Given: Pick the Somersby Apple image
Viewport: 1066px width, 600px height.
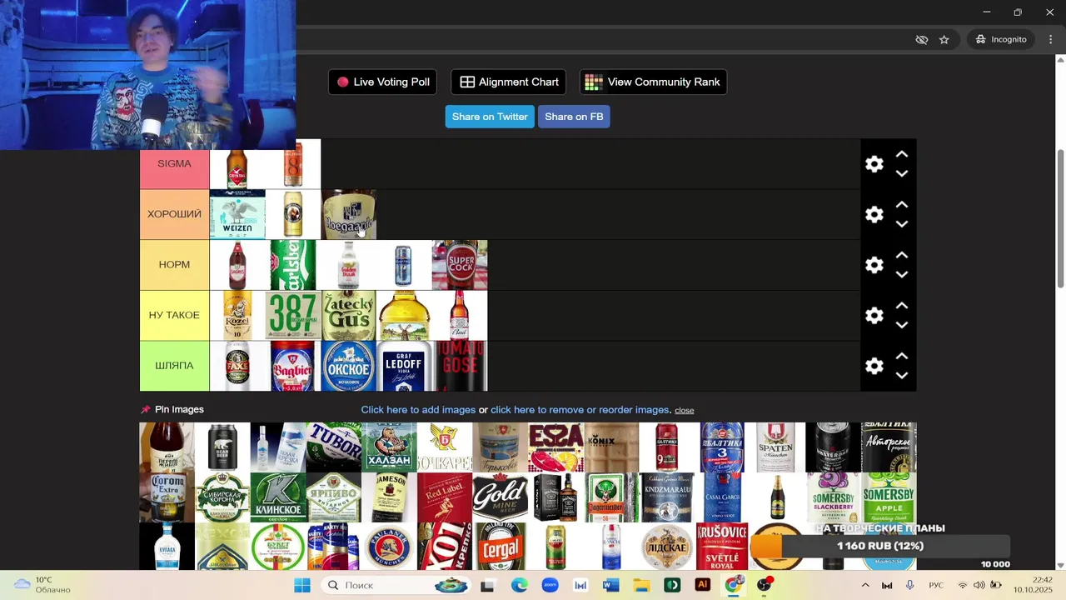Looking at the screenshot, I should 889,497.
